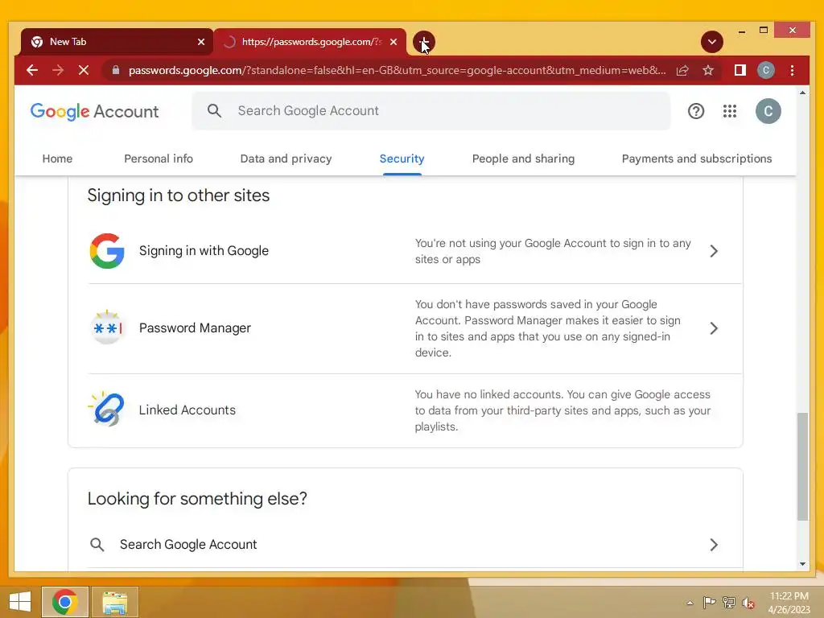Viewport: 824px width, 618px height.
Task: Open the Google Account avatar C
Action: click(x=768, y=111)
